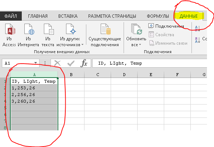The height and width of the screenshot is (147, 214).
Task: Switch to the ДАННЫЕ tab
Action: tap(189, 16)
